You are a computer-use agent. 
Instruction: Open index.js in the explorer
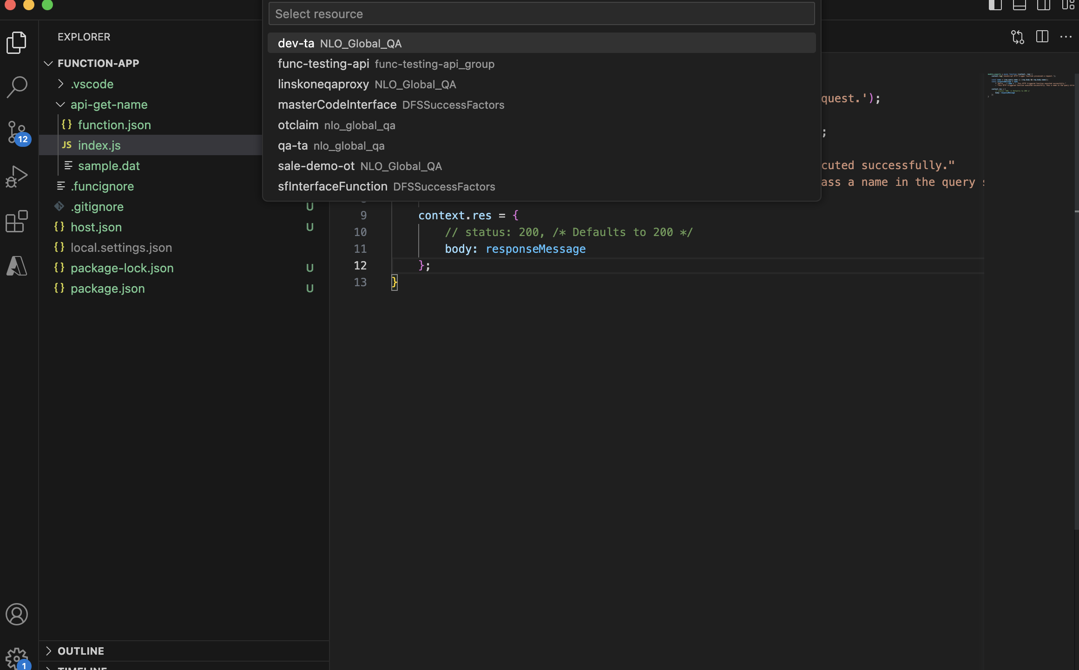(x=99, y=145)
